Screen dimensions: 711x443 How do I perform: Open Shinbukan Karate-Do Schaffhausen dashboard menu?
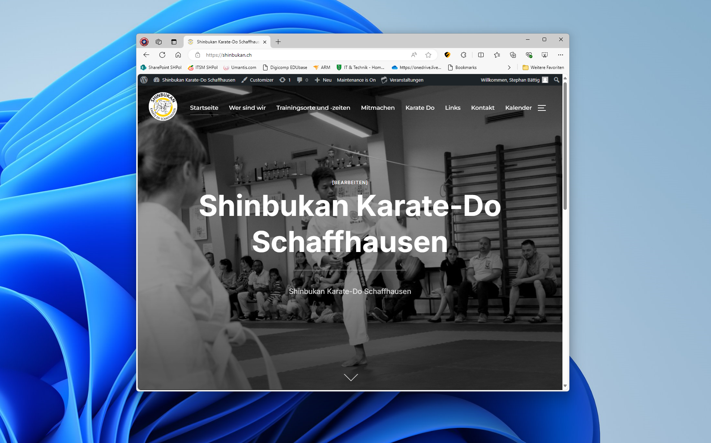194,80
